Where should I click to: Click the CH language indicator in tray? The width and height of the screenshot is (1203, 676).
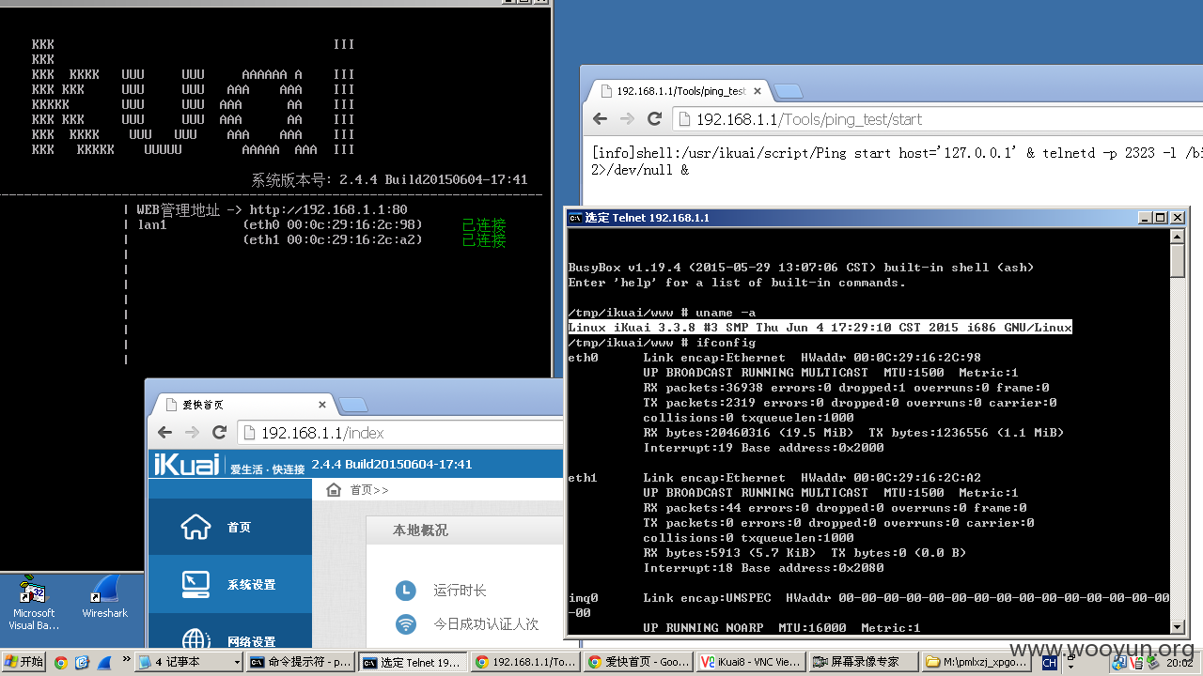coord(1049,663)
